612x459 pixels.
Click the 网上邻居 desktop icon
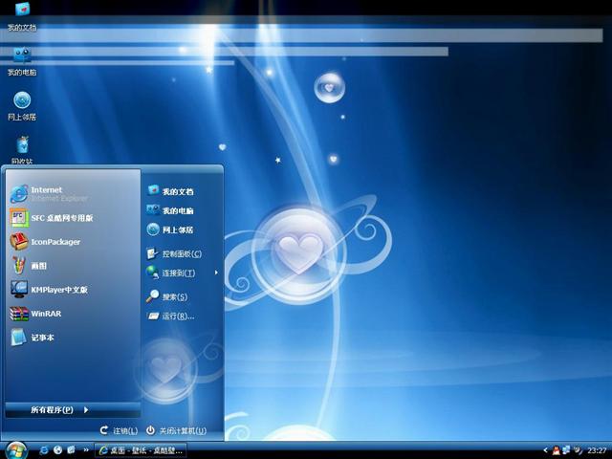(22, 101)
